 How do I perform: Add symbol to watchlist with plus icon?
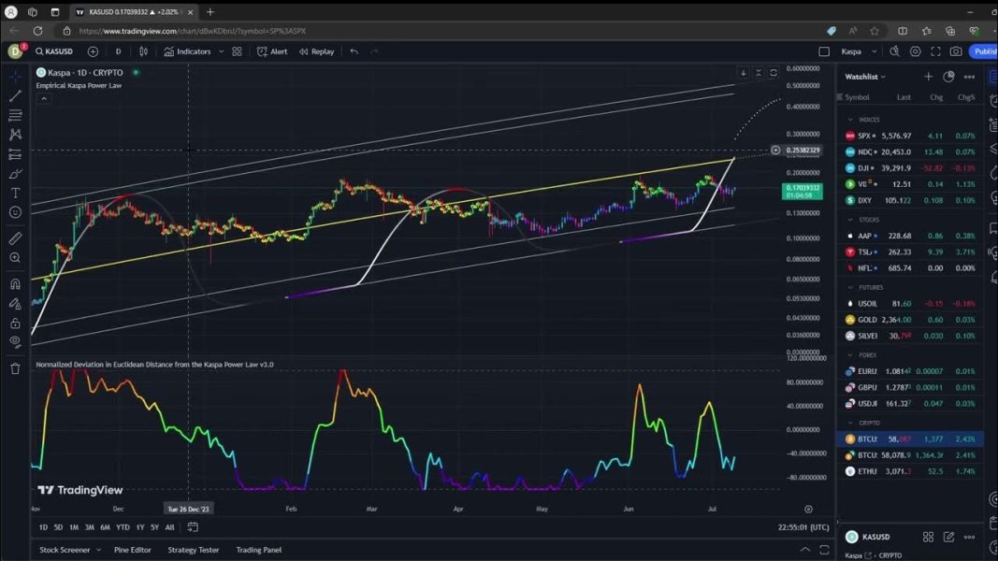tap(928, 77)
